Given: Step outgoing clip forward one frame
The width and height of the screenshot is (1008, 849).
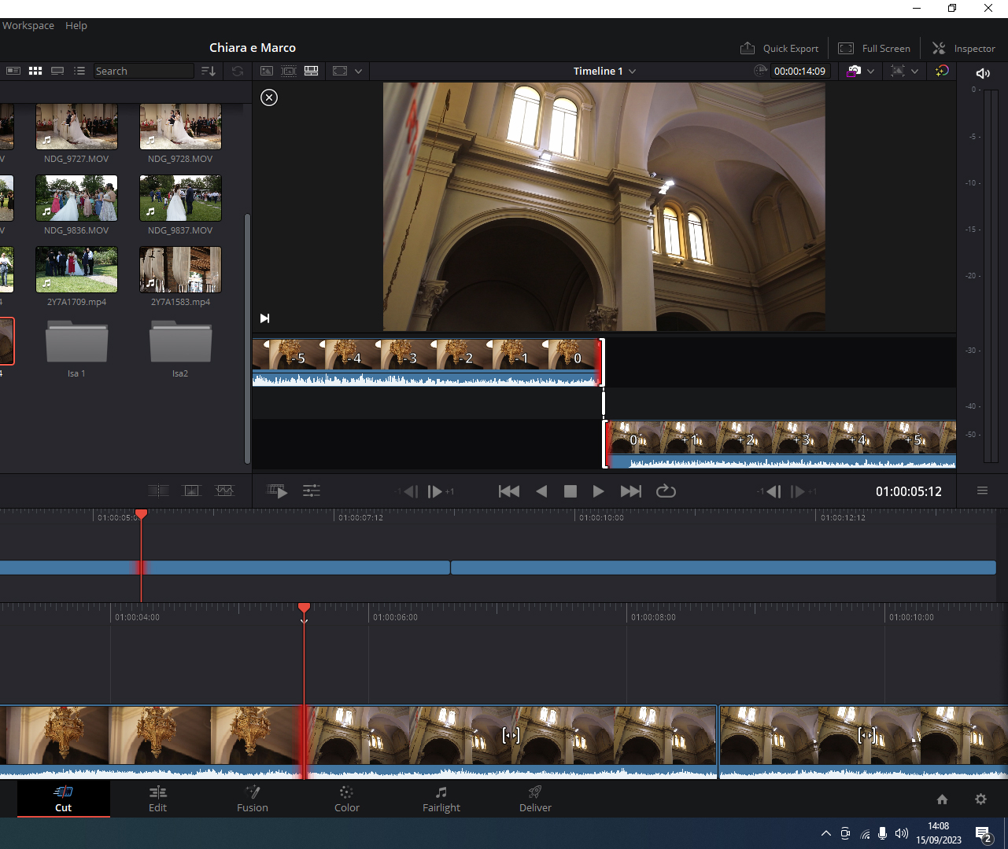Looking at the screenshot, I should 440,491.
